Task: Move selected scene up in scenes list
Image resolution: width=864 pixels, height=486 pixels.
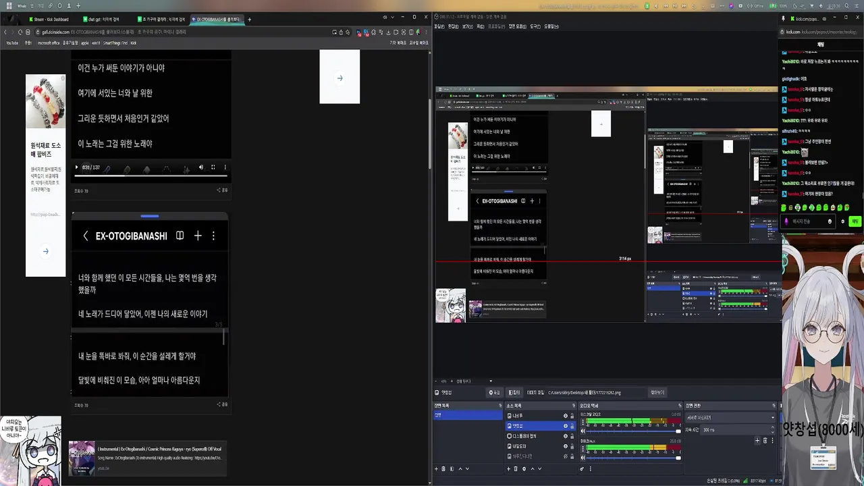Action: (460, 468)
